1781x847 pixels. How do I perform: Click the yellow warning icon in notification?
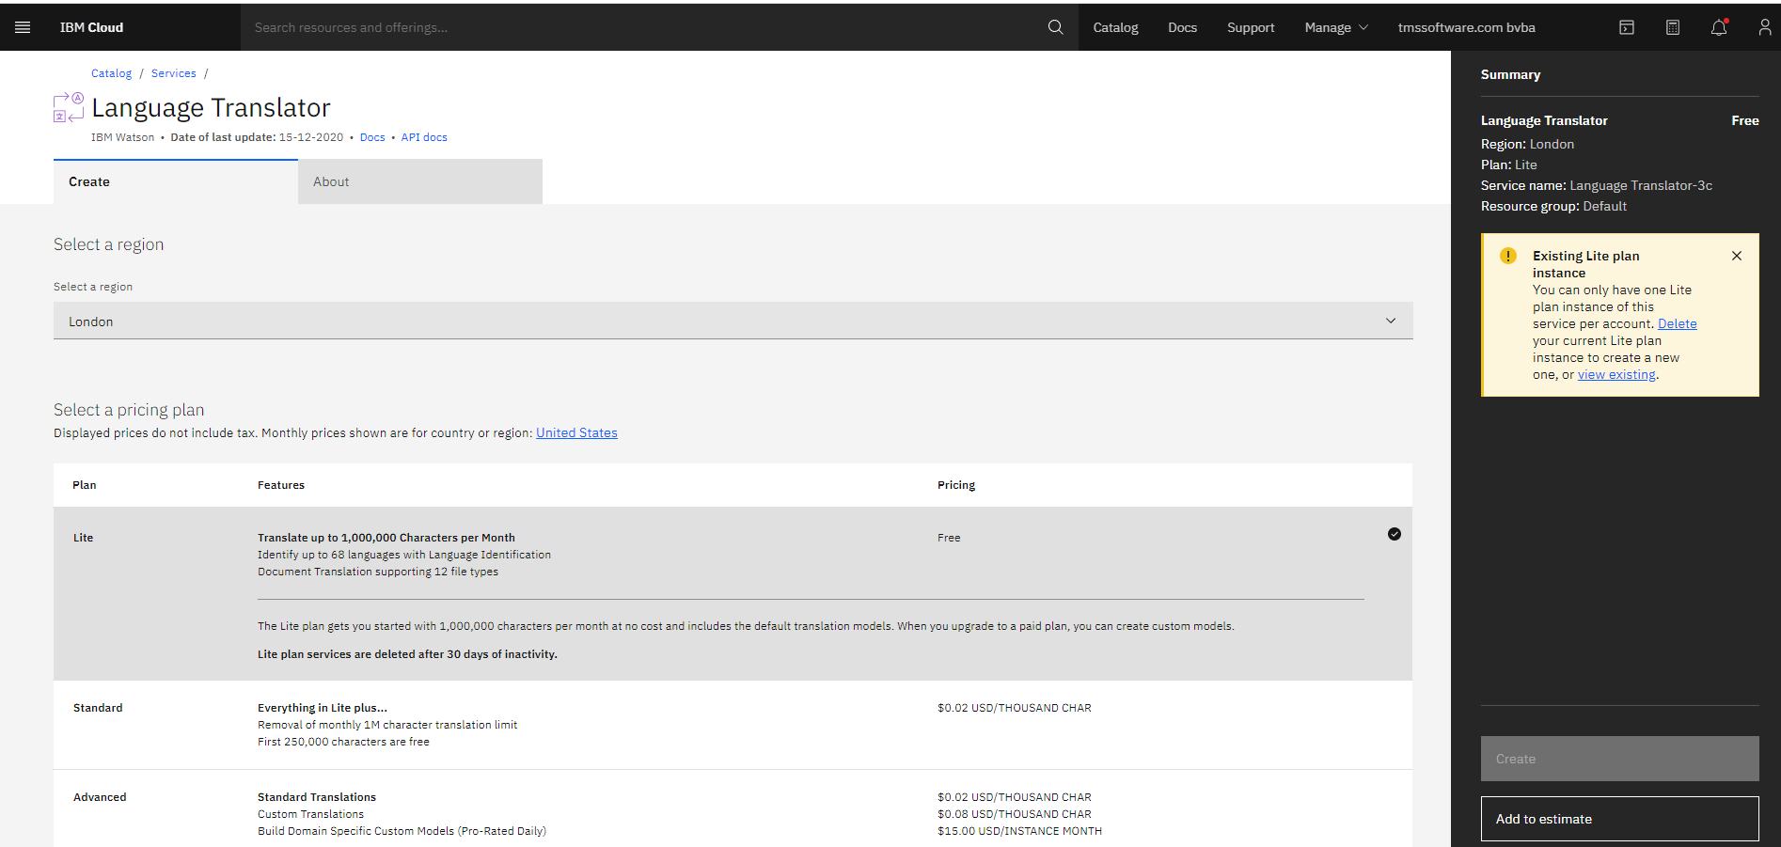point(1508,256)
